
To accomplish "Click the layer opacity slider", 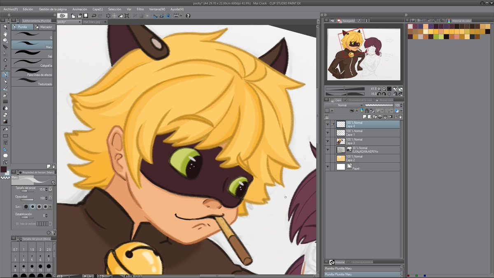I will pos(379,105).
